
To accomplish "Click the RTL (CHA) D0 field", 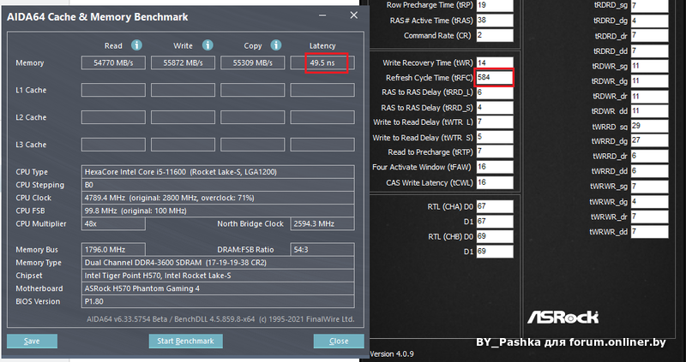I will click(x=495, y=206).
